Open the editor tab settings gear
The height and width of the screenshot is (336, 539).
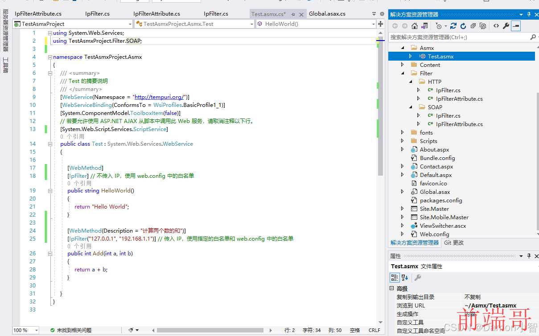(382, 14)
